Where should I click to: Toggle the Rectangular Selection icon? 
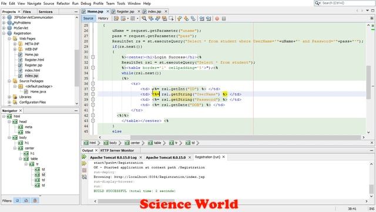(x=171, y=18)
